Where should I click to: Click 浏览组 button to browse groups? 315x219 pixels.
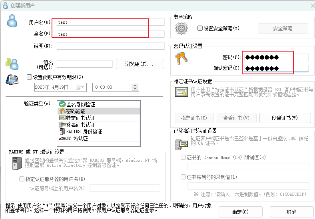point(140,64)
